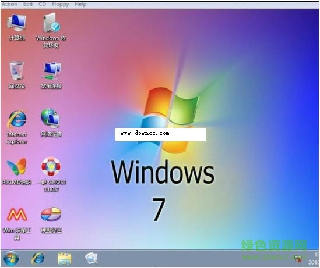Open the Wim 映像工具 shortcut
The width and height of the screenshot is (320, 268).
click(17, 223)
